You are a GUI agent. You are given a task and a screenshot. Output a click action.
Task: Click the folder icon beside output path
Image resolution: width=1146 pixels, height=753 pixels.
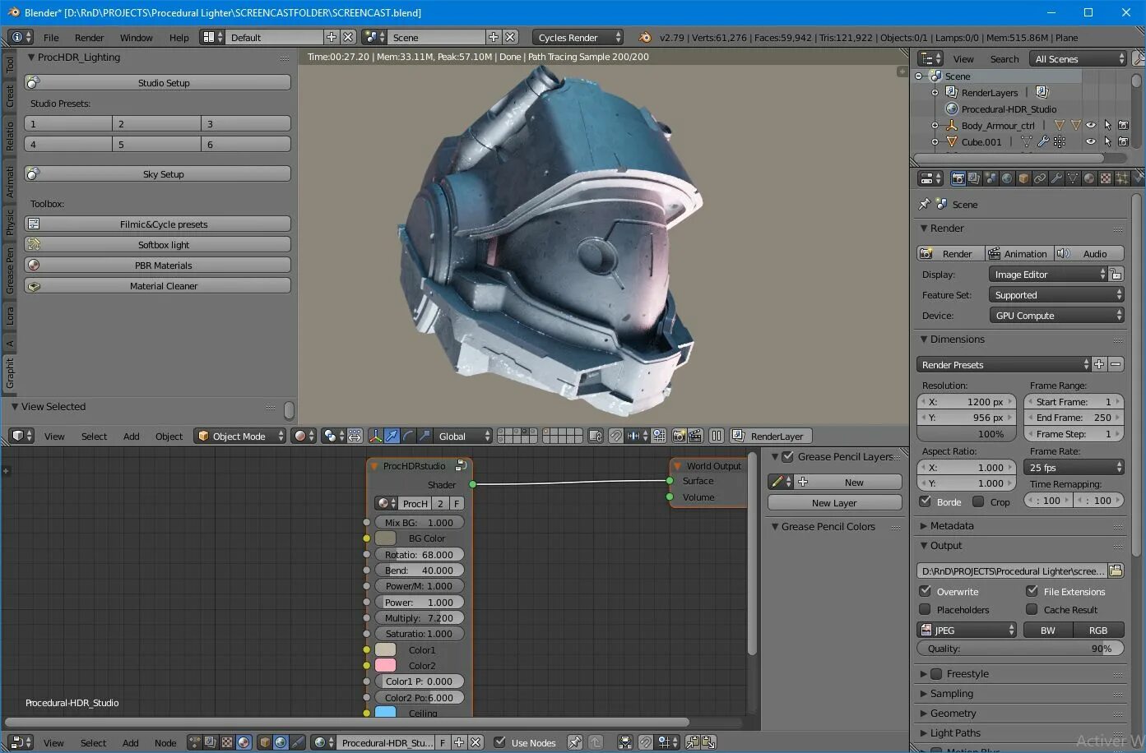pyautogui.click(x=1116, y=571)
